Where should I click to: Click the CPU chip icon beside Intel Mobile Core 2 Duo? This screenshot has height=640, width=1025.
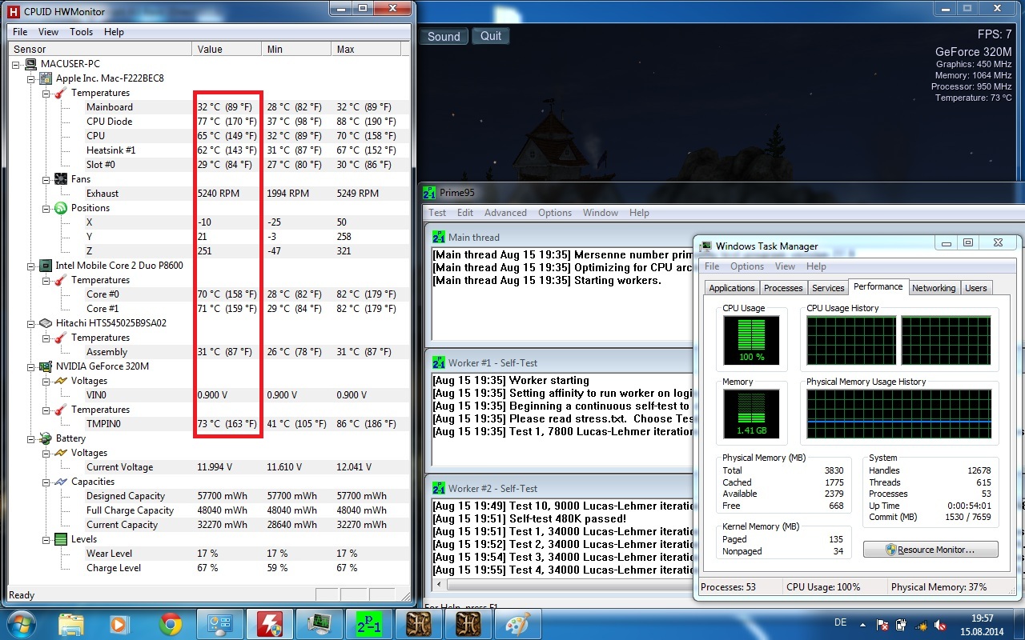click(x=46, y=266)
